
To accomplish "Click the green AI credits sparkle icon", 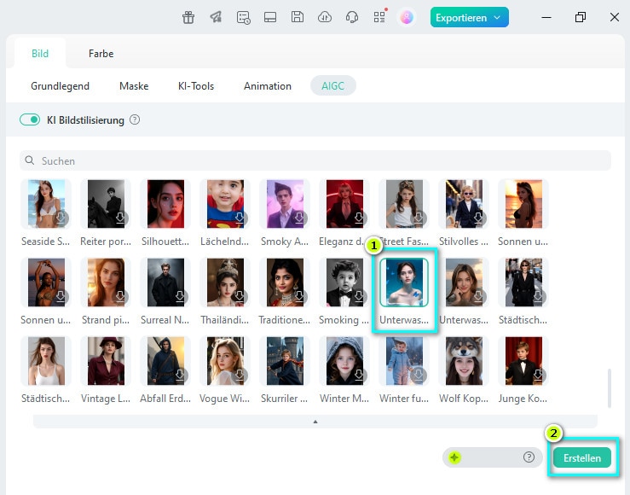I will pos(455,457).
